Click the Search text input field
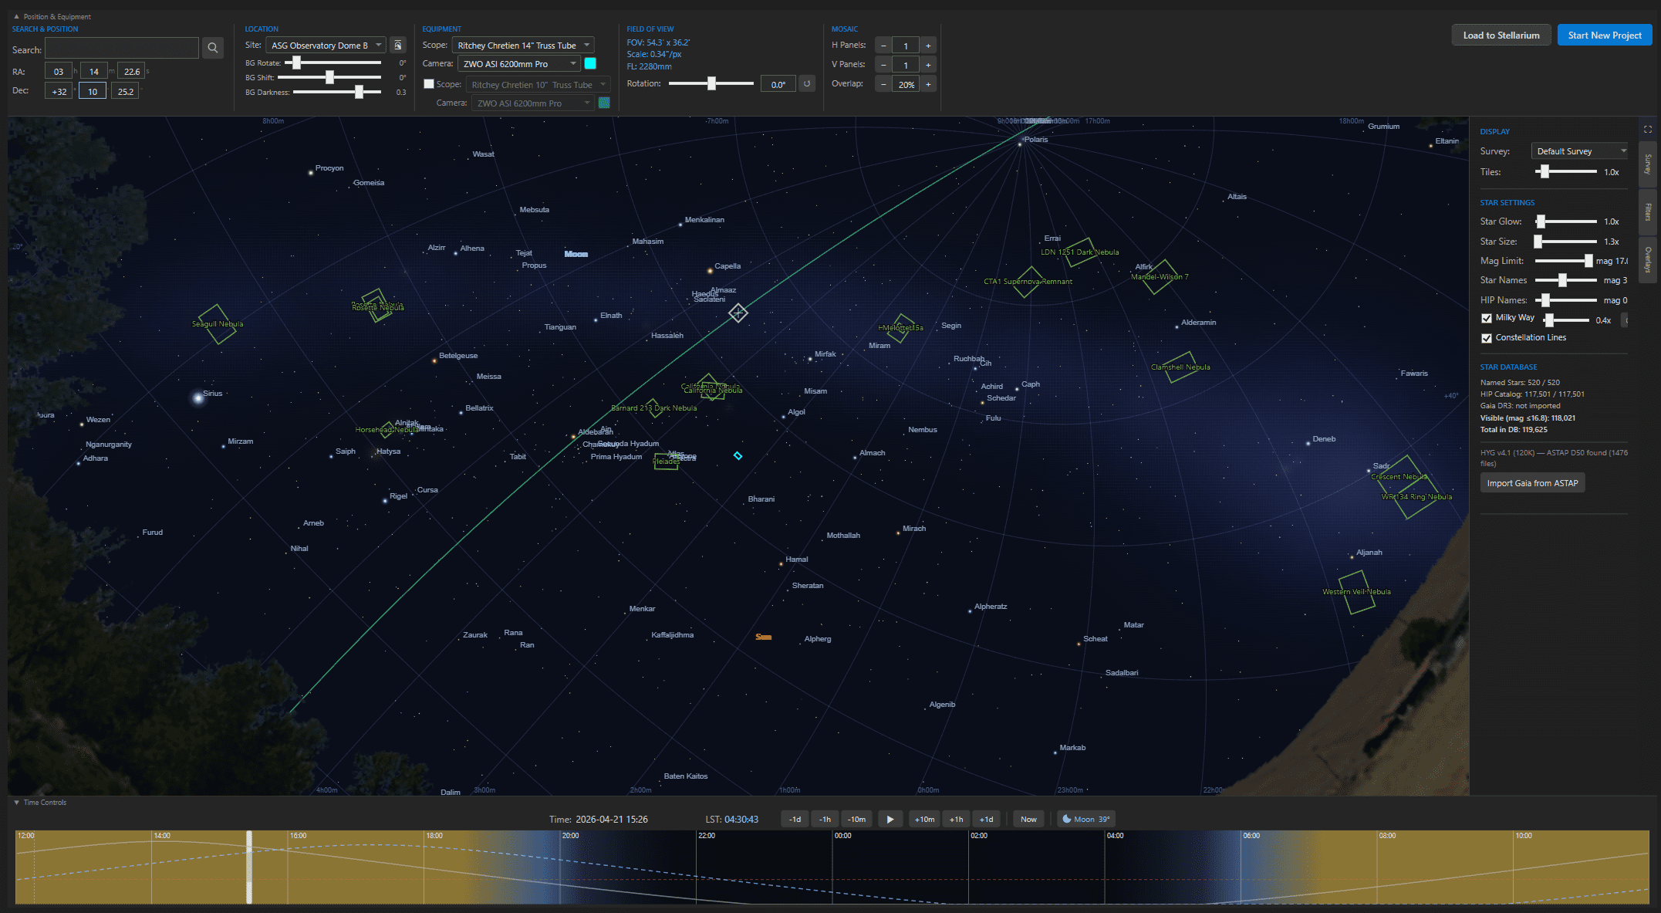Viewport: 1661px width, 913px height. point(122,49)
